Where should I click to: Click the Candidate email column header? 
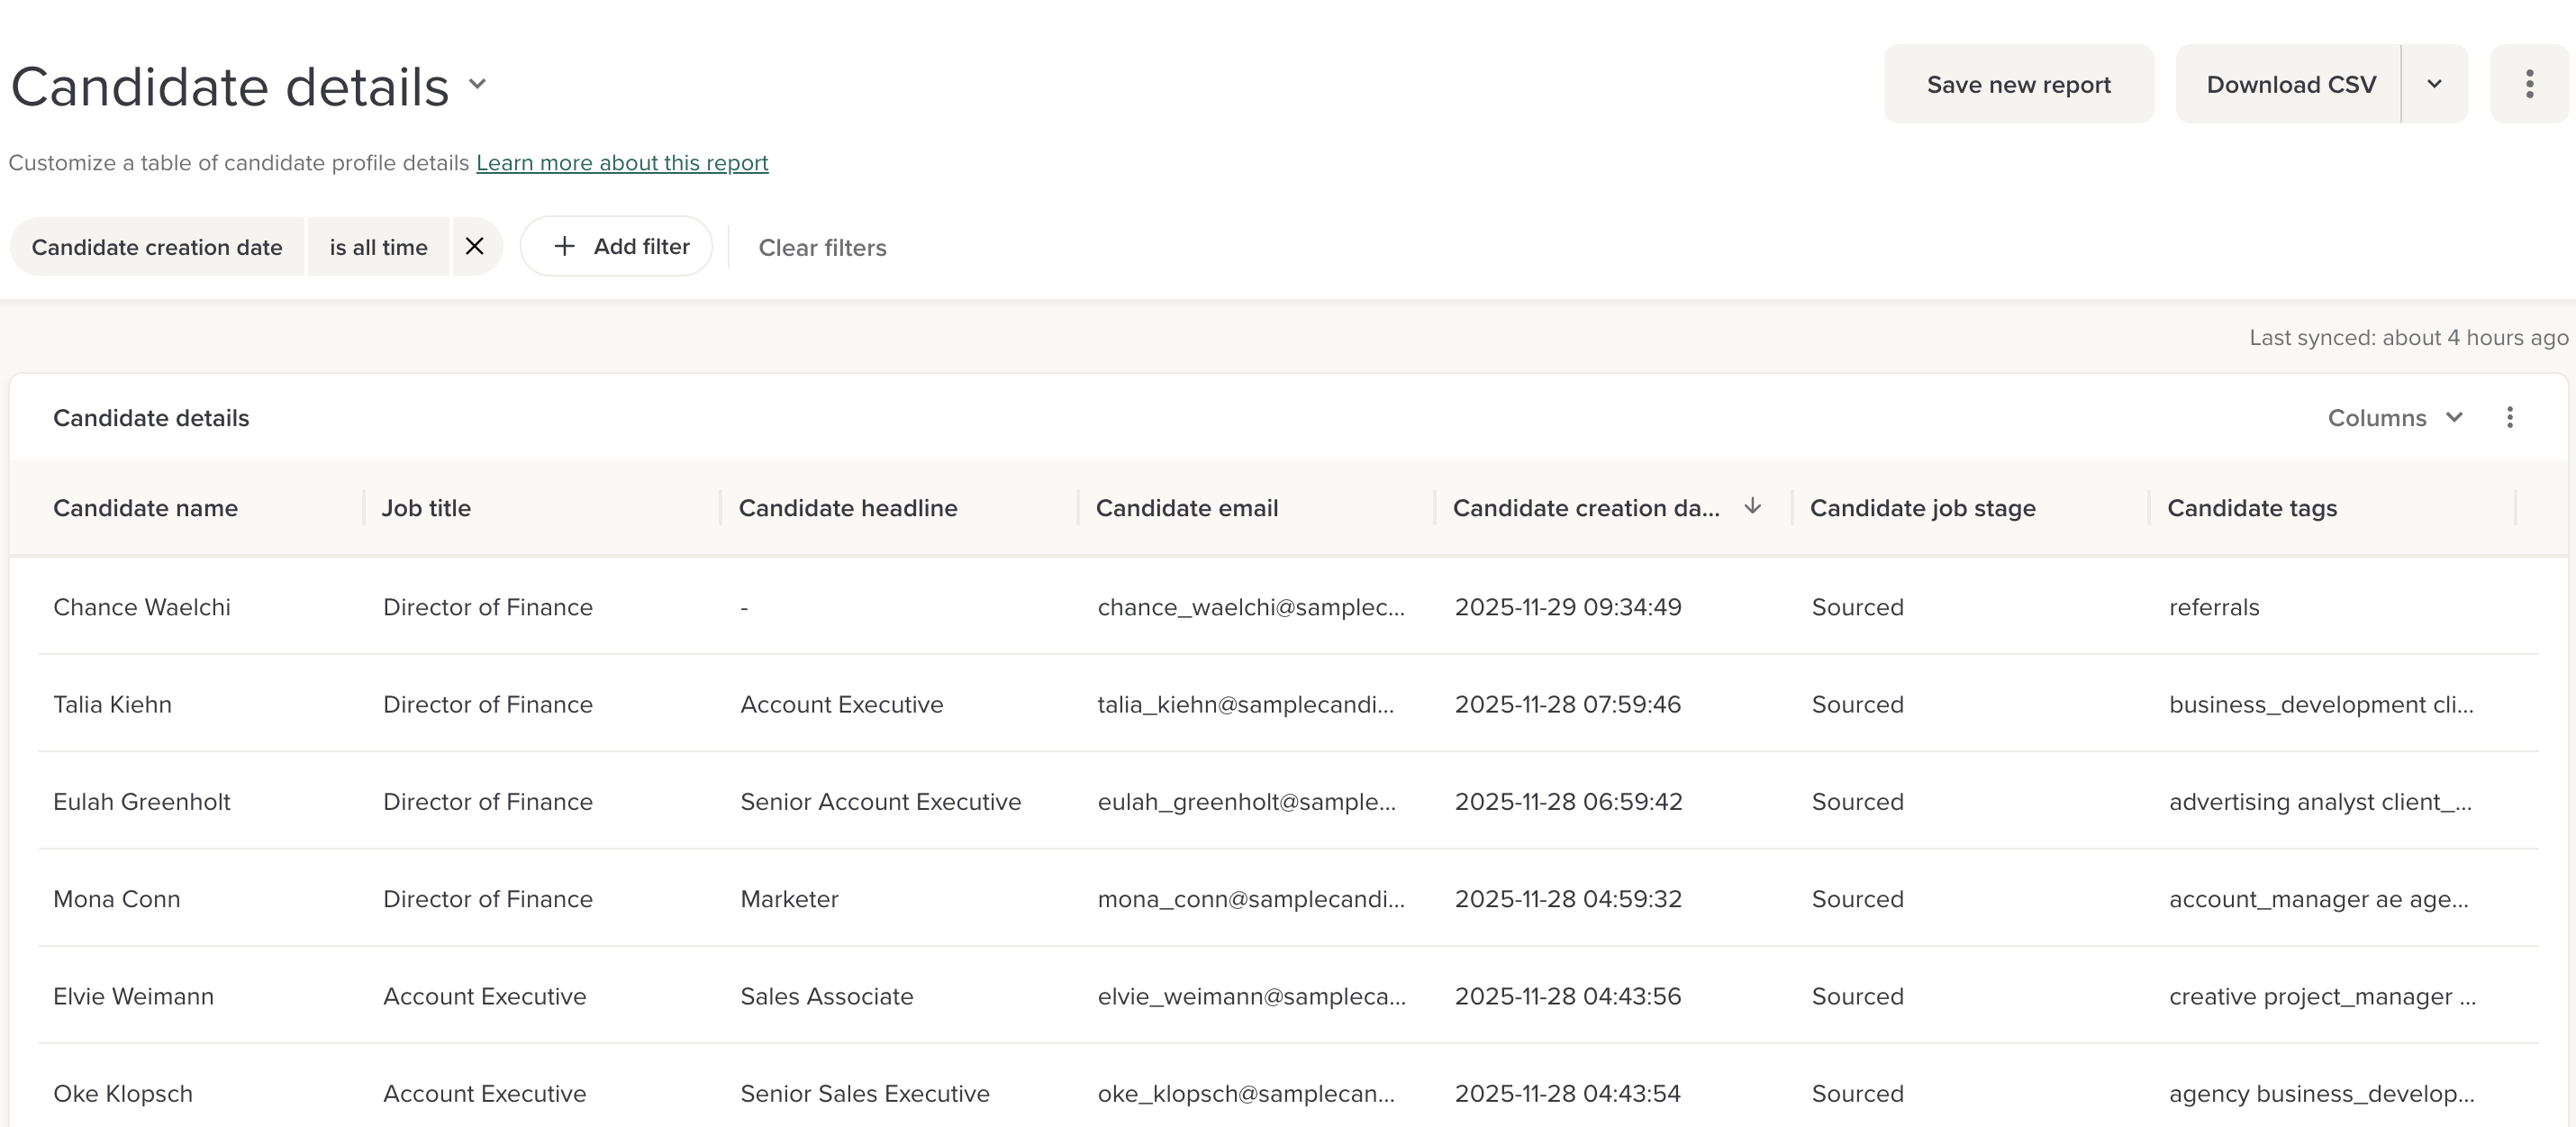[x=1187, y=508]
